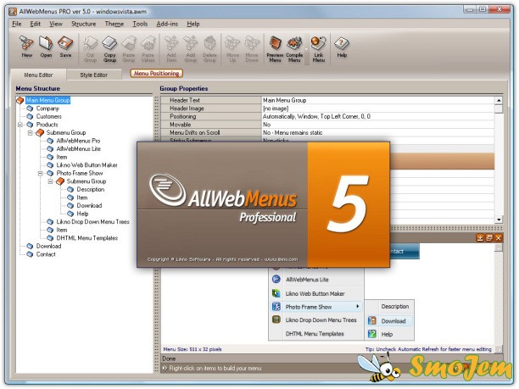The width and height of the screenshot is (519, 389).
Task: Click the Header Image property row
Action: (x=327, y=108)
